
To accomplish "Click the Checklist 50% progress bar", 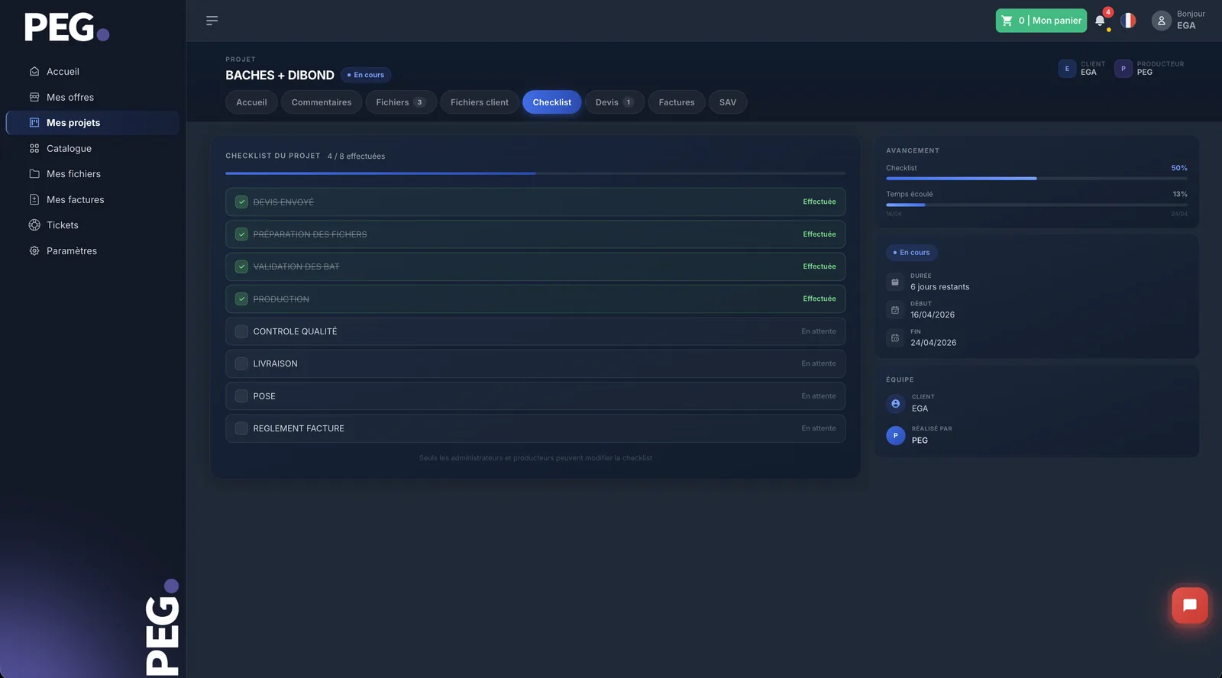I will (1036, 178).
